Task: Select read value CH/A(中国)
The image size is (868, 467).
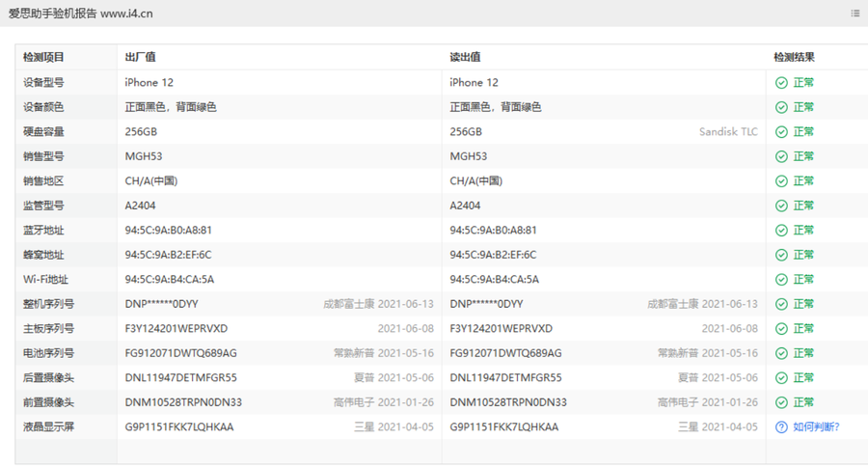Action: click(x=476, y=181)
